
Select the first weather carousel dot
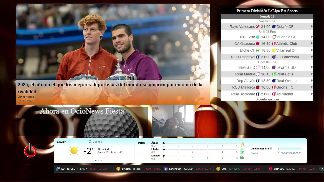point(96,161)
